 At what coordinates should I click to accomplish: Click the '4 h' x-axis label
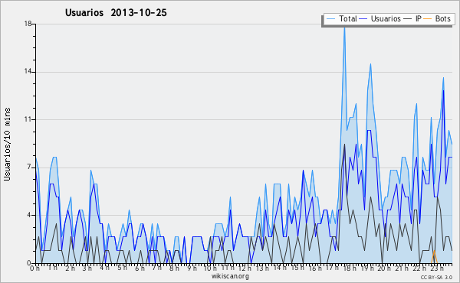click(x=104, y=268)
